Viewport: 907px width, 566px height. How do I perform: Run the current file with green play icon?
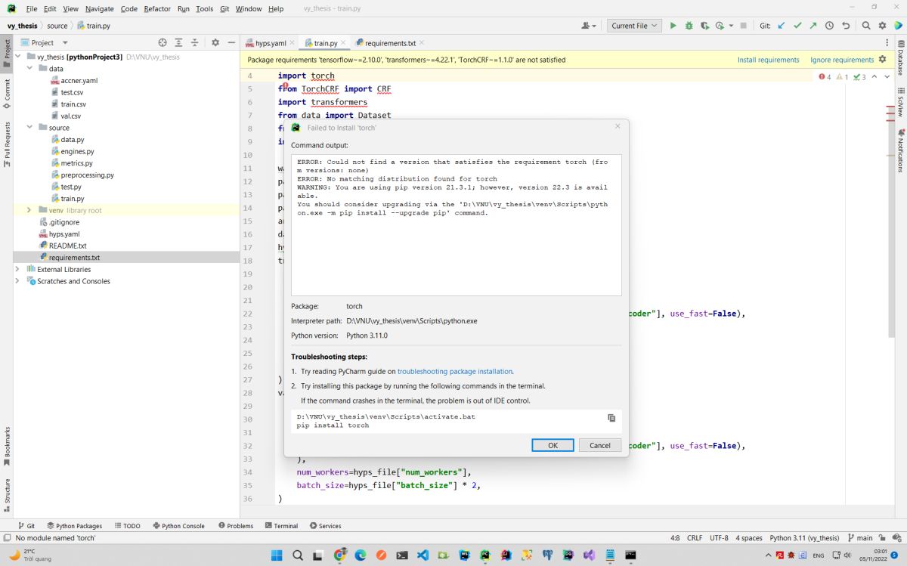(673, 26)
